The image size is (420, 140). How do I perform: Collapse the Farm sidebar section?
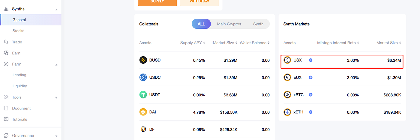click(x=56, y=64)
